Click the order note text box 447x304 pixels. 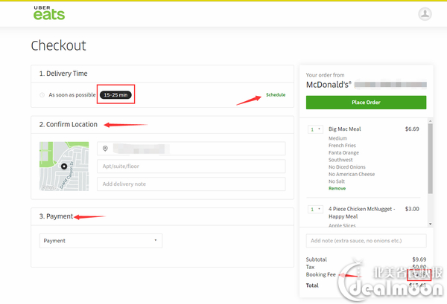click(x=366, y=241)
